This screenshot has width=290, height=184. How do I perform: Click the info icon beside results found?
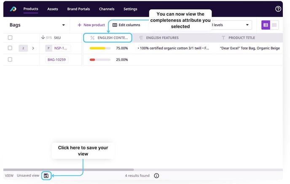(156, 176)
